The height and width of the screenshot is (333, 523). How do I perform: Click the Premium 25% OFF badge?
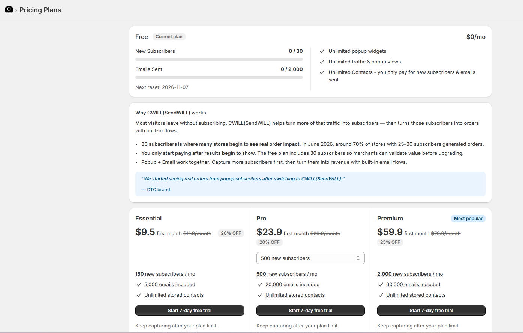pos(390,242)
